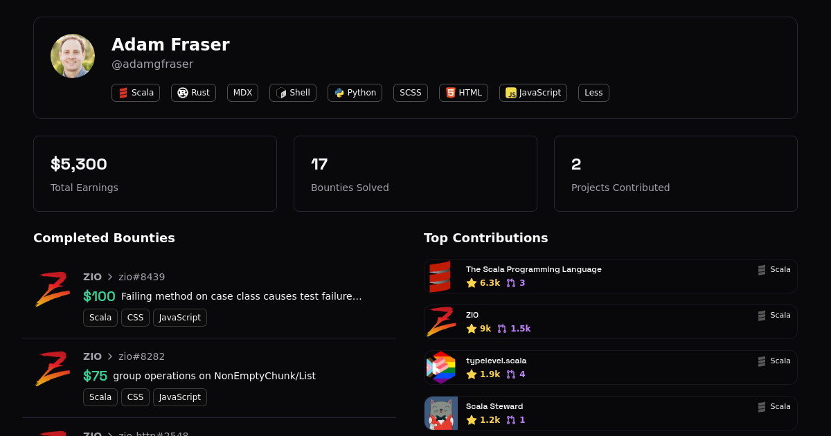This screenshot has width=831, height=436.
Task: Click the Python language badge
Action: click(x=355, y=93)
